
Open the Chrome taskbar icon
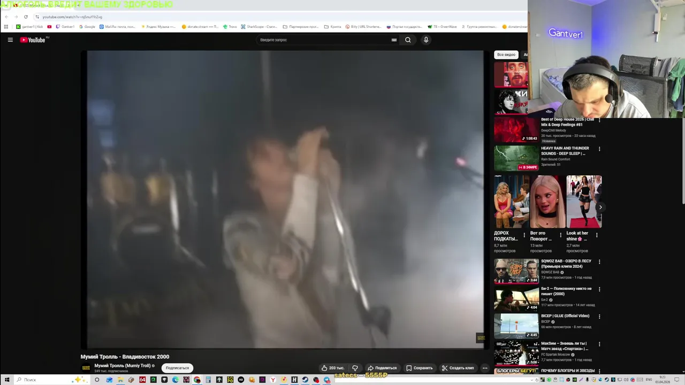(x=197, y=380)
